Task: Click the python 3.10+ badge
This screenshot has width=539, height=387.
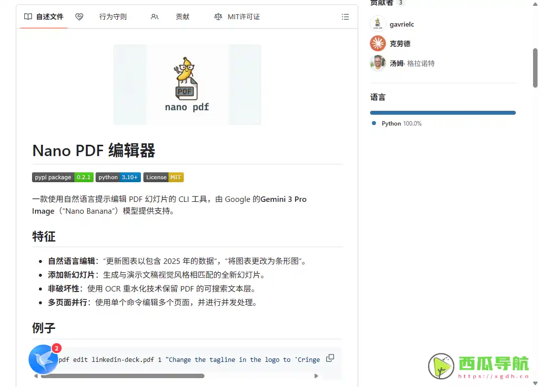Action: pos(118,177)
